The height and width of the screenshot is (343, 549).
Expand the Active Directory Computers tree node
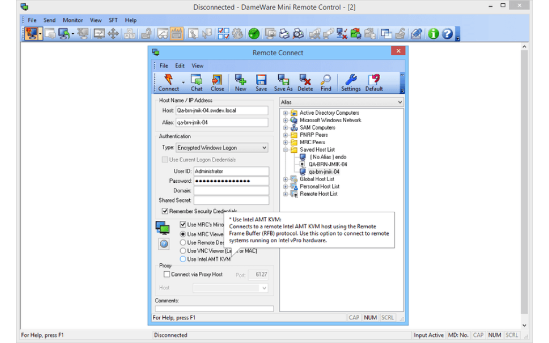tap(285, 113)
